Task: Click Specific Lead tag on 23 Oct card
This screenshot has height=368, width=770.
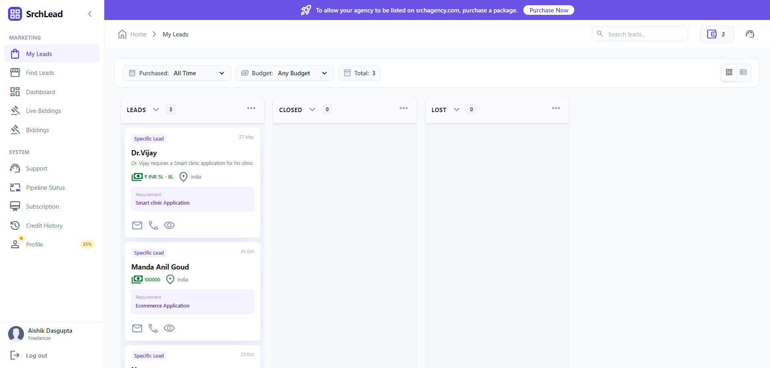Action: tap(149, 356)
